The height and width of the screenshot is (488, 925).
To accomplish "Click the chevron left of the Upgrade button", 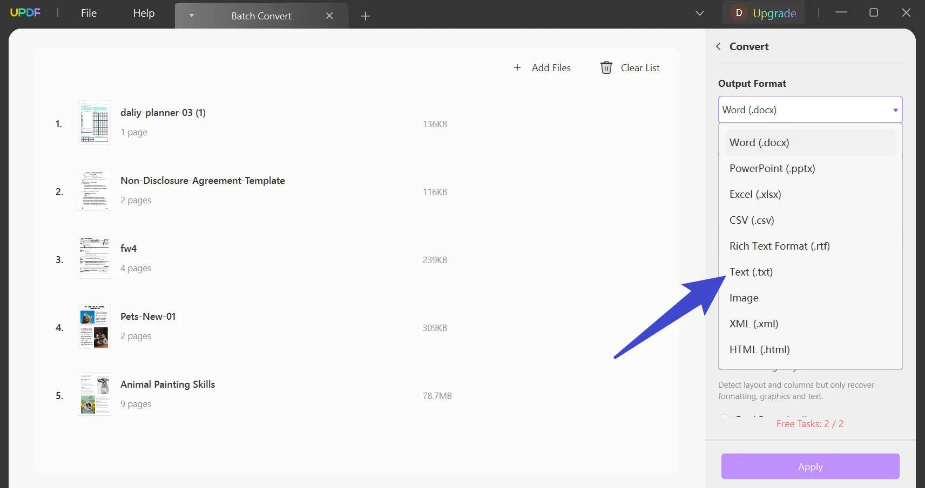I will [699, 12].
